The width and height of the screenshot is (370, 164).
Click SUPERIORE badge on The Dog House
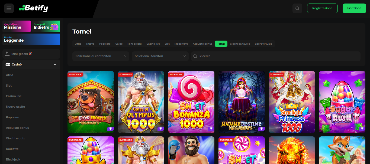[x=75, y=74]
